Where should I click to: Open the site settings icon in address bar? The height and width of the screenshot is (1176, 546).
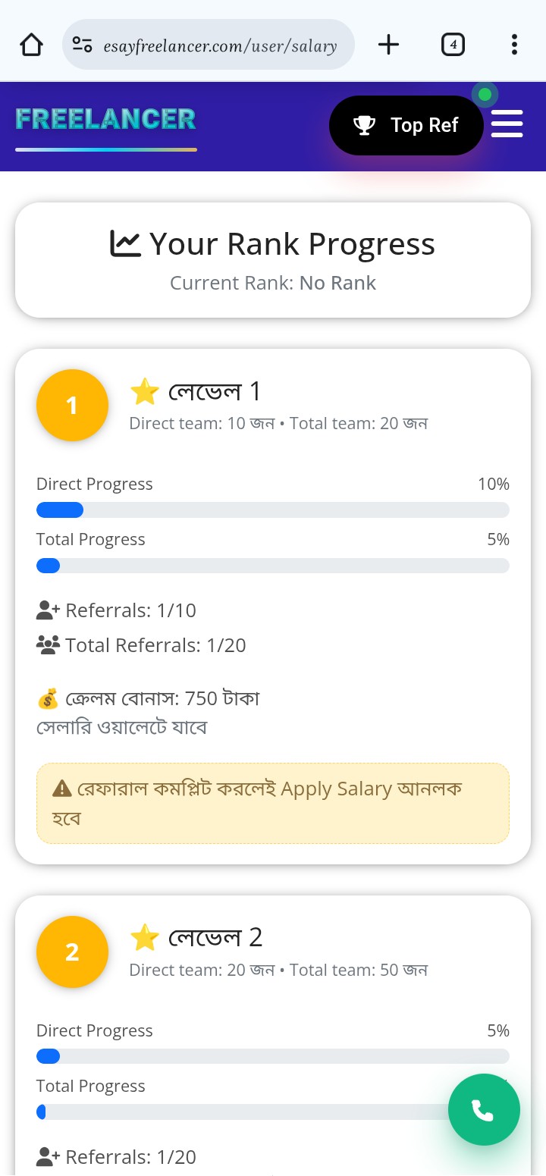point(82,45)
